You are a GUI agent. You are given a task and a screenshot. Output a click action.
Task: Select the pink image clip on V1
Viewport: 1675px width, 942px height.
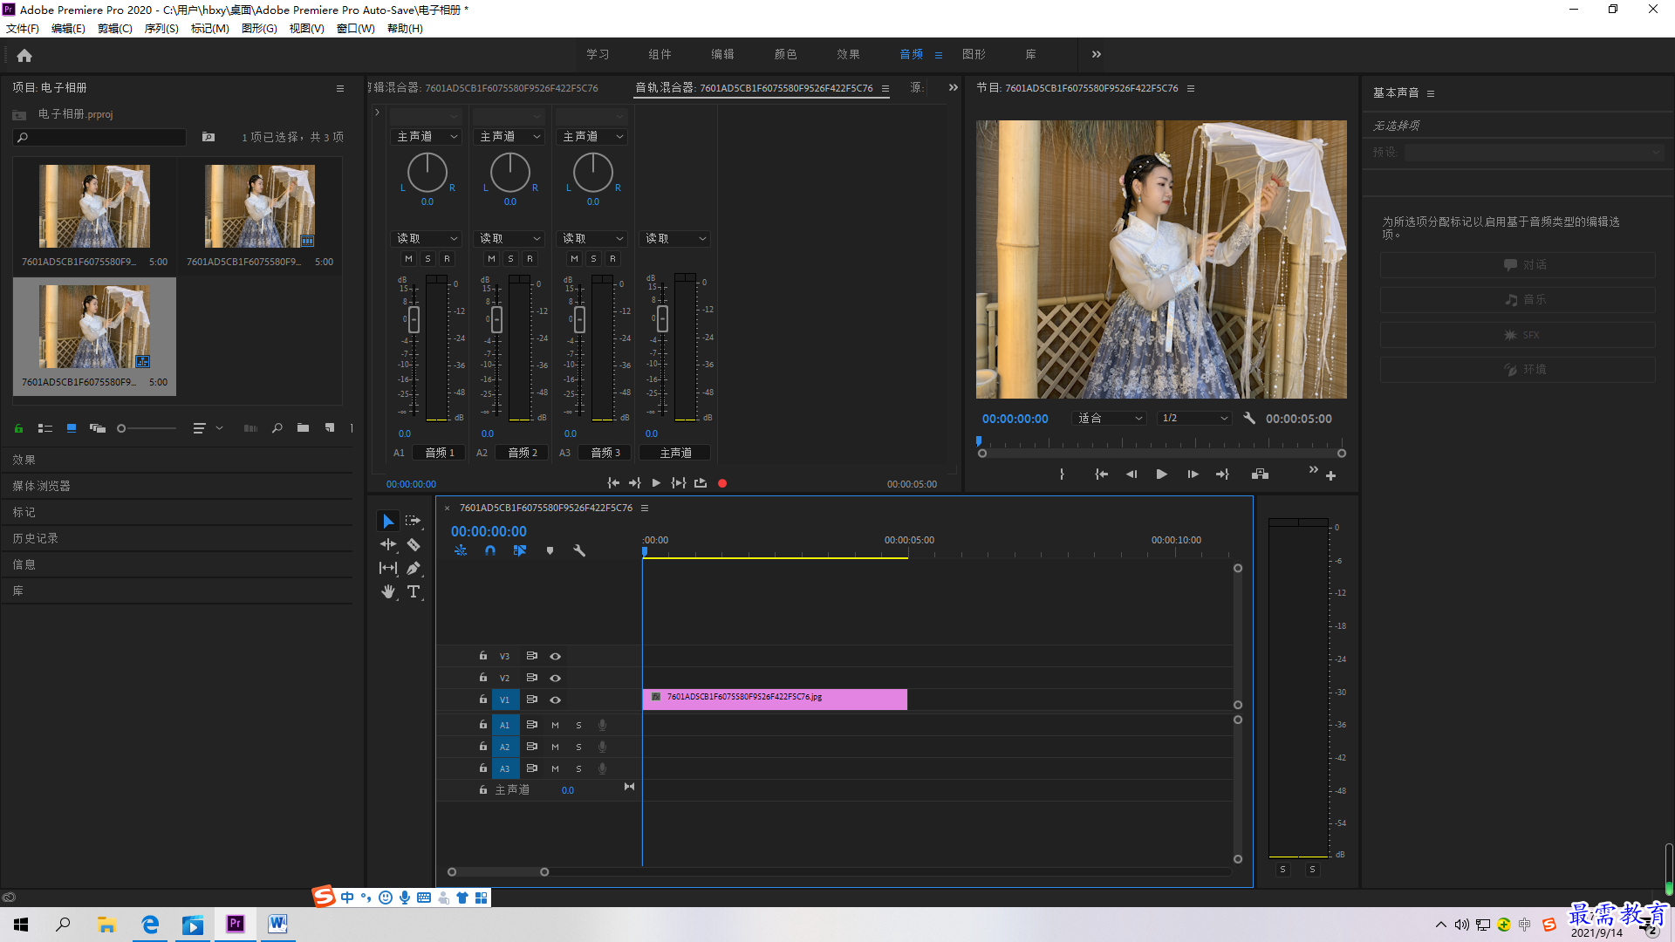click(x=775, y=699)
